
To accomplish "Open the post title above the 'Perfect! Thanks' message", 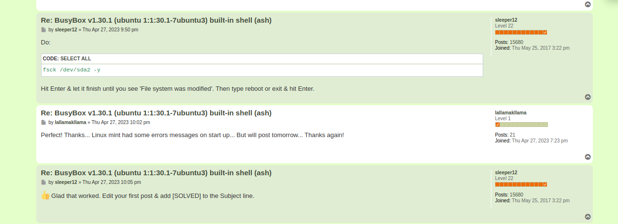I will click(x=156, y=113).
